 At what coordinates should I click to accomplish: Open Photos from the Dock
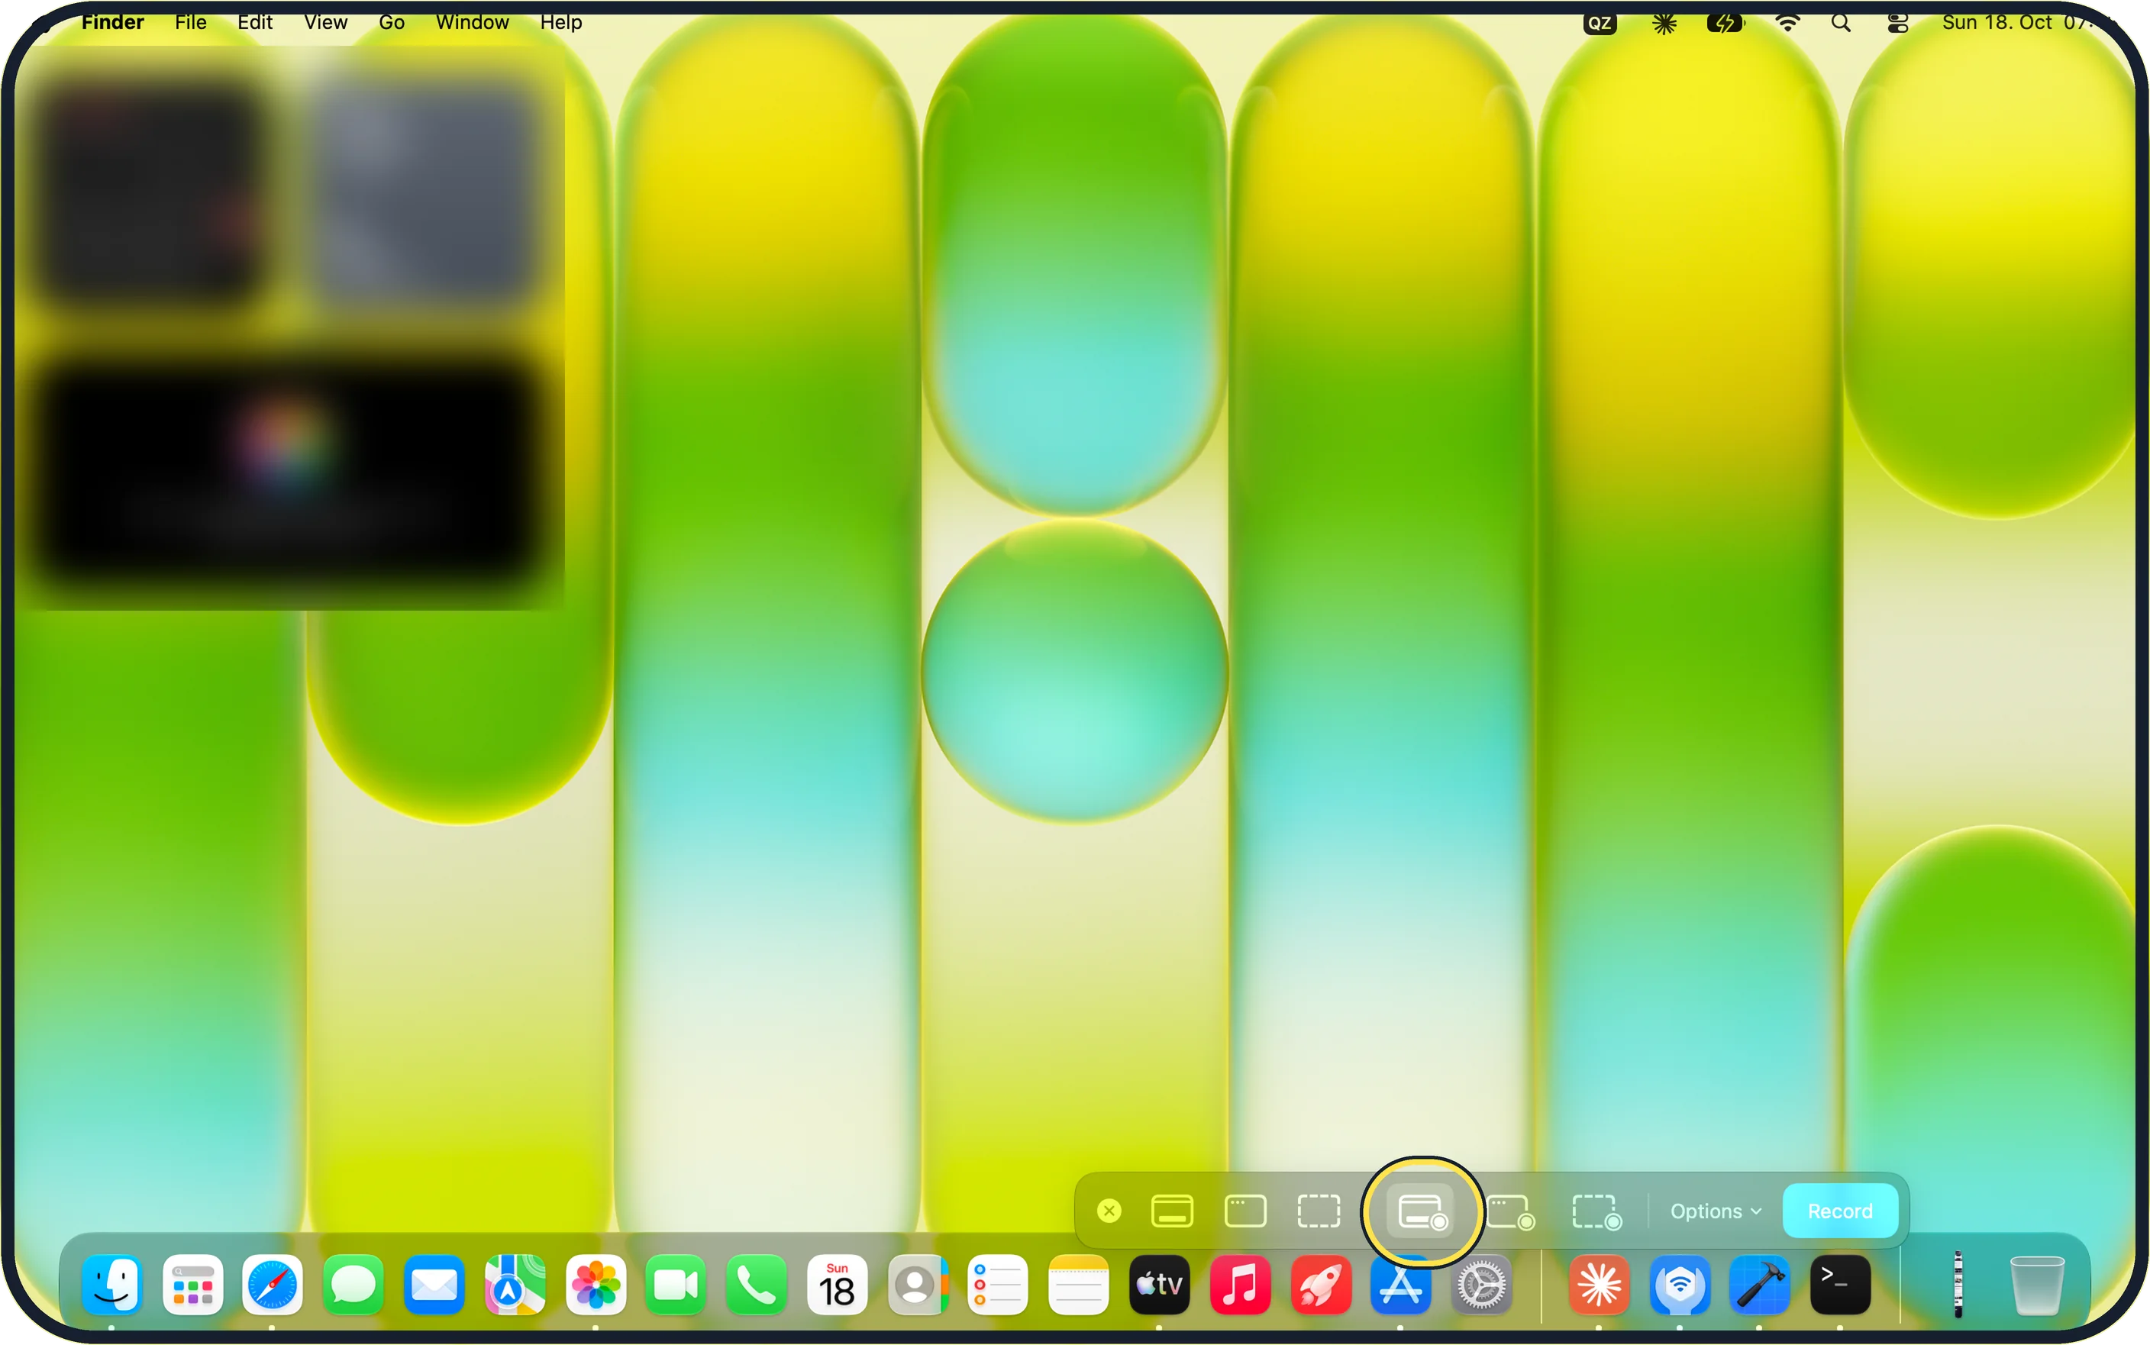pos(595,1284)
